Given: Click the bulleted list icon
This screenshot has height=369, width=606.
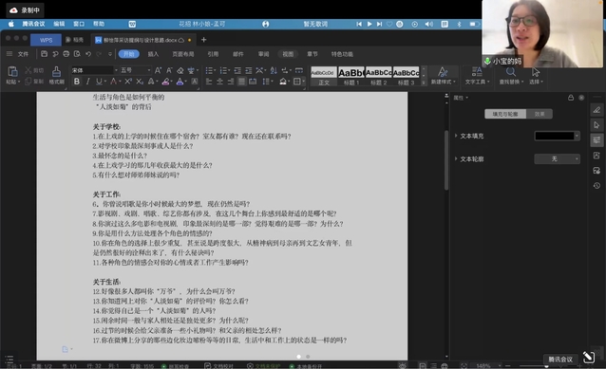Looking at the screenshot, I should 209,70.
